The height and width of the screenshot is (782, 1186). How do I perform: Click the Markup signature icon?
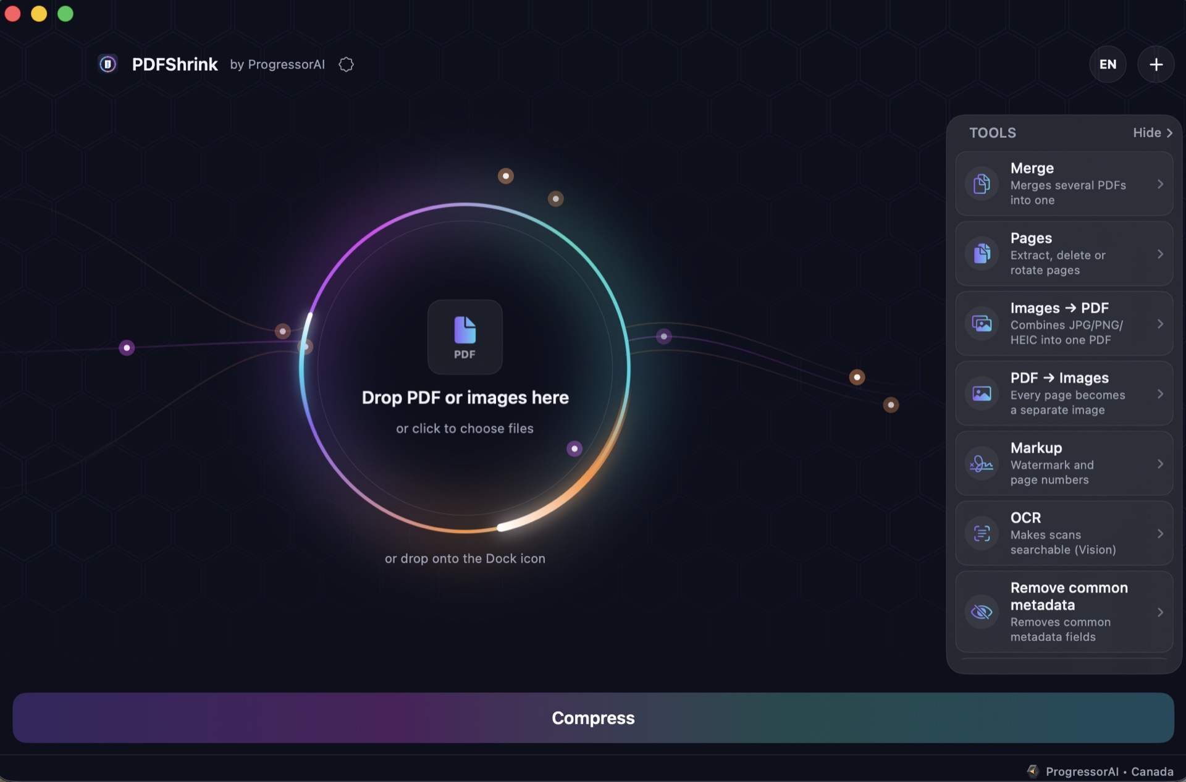coord(982,463)
